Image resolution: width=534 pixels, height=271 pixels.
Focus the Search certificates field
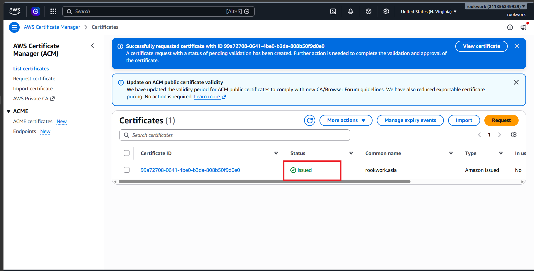click(x=235, y=135)
